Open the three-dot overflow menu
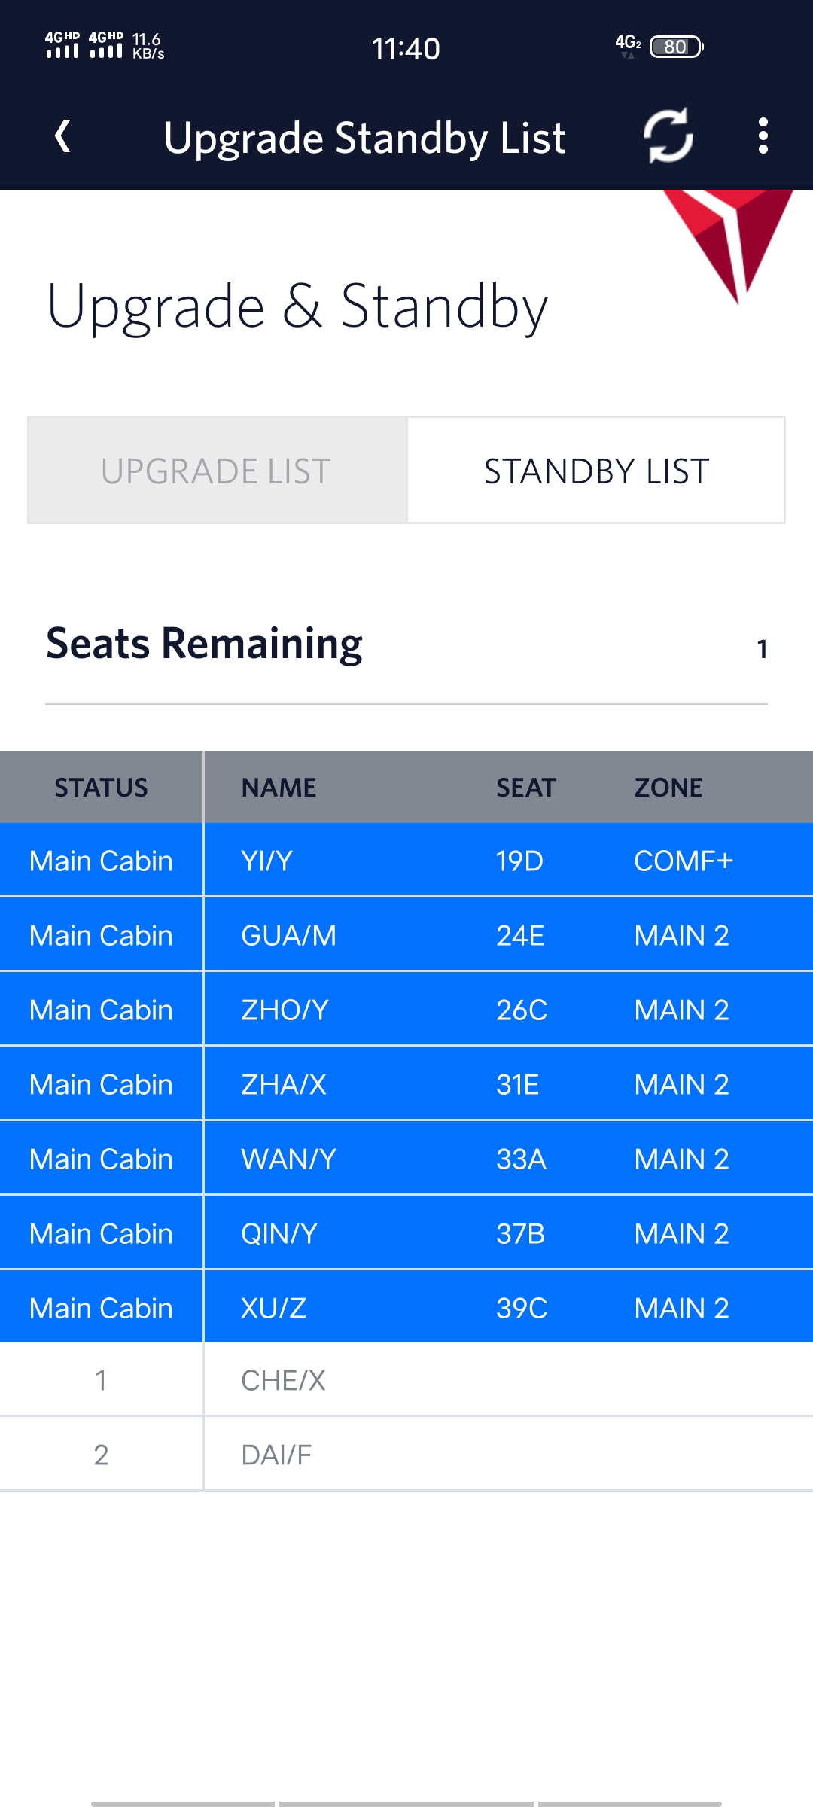813x1807 pixels. [x=763, y=136]
